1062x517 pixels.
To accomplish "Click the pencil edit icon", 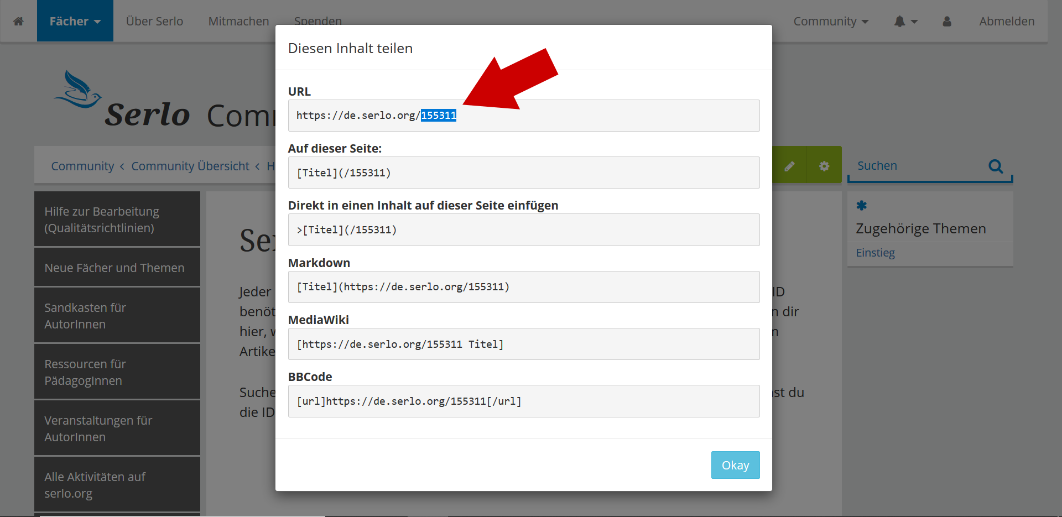I will click(x=789, y=165).
